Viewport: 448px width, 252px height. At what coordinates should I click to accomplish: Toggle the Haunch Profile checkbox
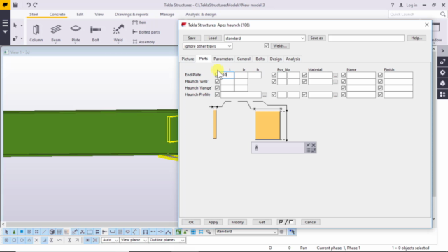click(217, 94)
